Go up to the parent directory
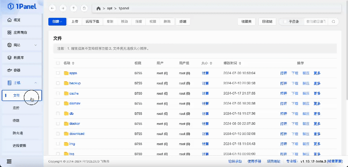348x167 pixels. 74,8
